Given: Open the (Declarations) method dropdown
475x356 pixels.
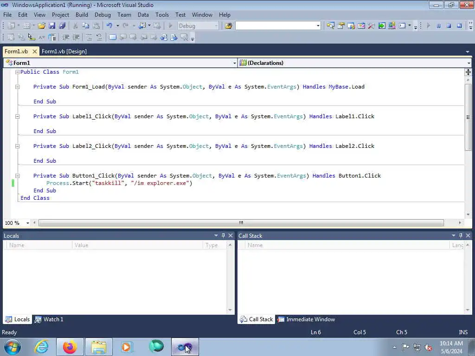Looking at the screenshot, I should [x=469, y=63].
